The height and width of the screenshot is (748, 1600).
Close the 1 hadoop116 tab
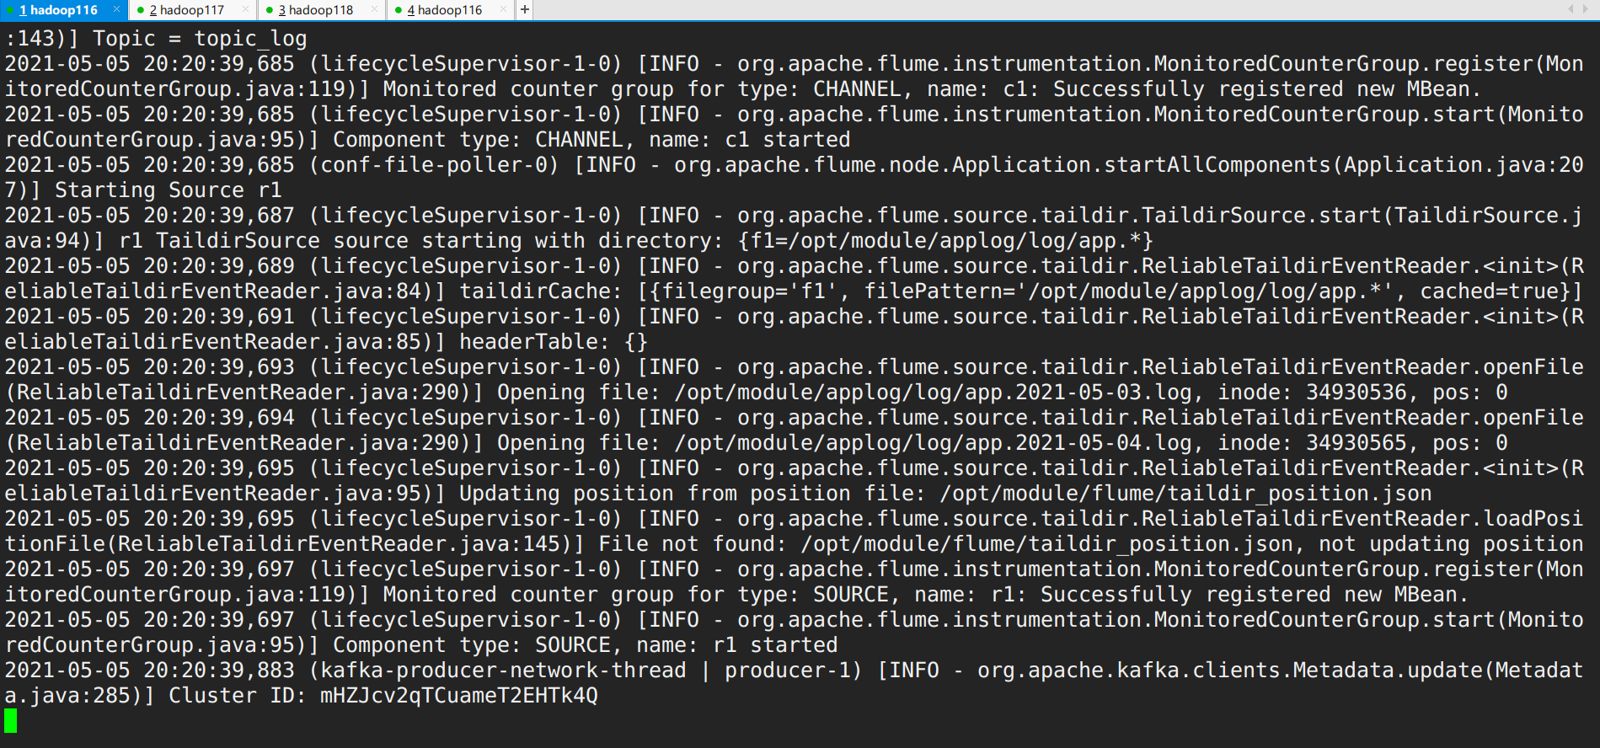pos(117,9)
